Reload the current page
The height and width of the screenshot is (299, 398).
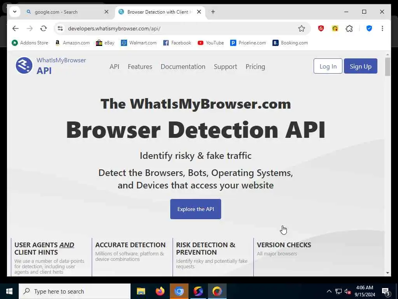tap(44, 28)
